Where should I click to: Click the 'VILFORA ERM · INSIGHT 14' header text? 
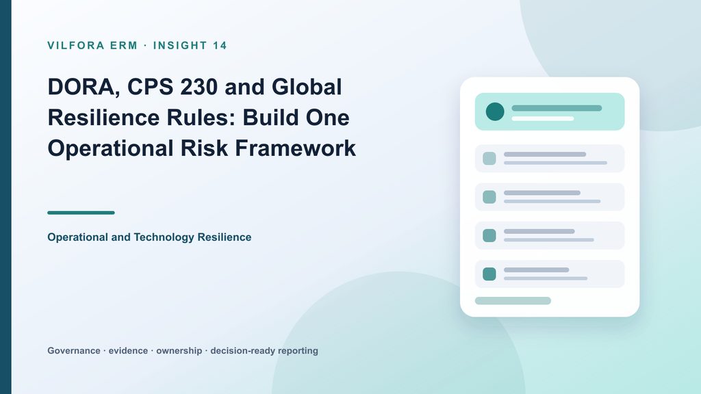click(x=137, y=46)
